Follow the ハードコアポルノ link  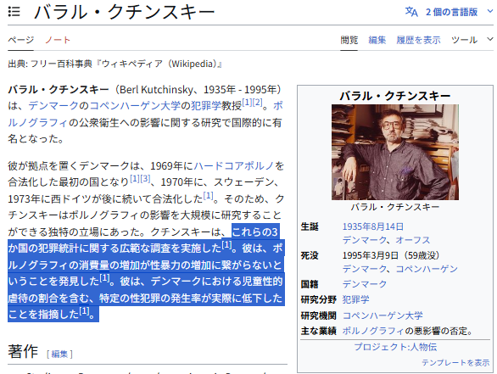[x=233, y=165]
